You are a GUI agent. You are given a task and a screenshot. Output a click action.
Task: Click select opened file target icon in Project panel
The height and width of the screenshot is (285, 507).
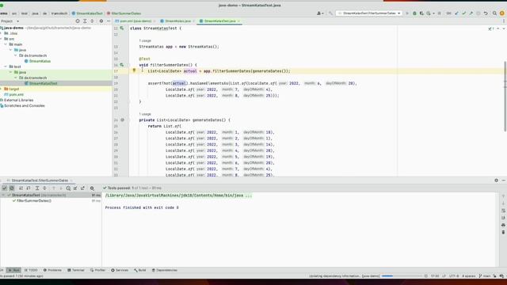[78, 21]
